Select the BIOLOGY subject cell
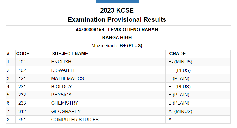This screenshot has height=128, width=237. tap(62, 87)
